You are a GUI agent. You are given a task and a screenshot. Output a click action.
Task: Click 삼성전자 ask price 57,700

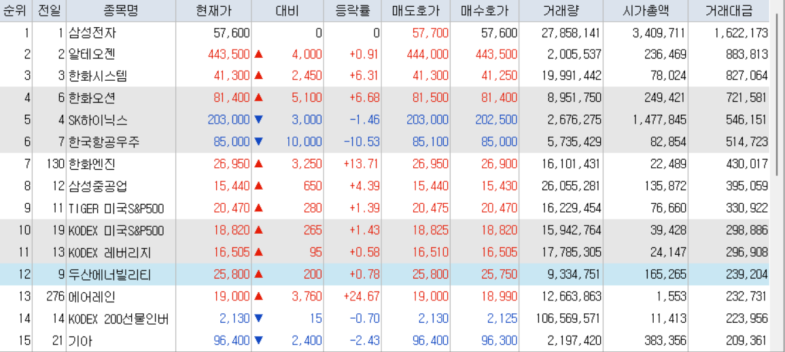point(430,33)
